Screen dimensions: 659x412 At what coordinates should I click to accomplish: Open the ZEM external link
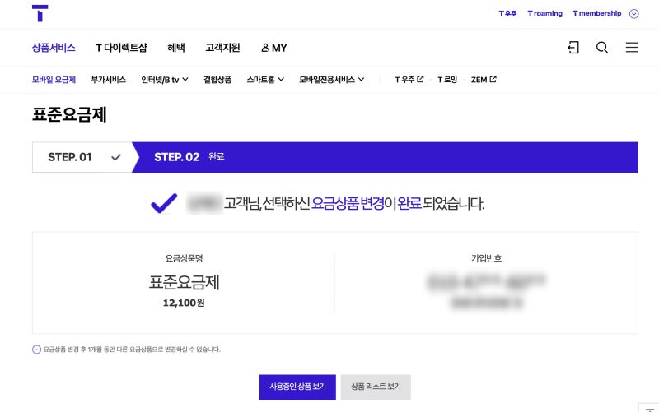(x=484, y=80)
